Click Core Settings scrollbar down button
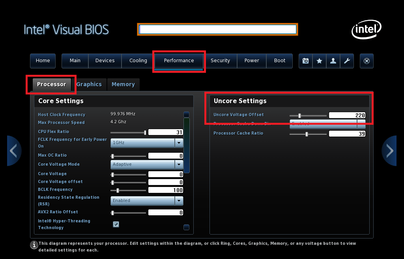 pyautogui.click(x=186, y=227)
